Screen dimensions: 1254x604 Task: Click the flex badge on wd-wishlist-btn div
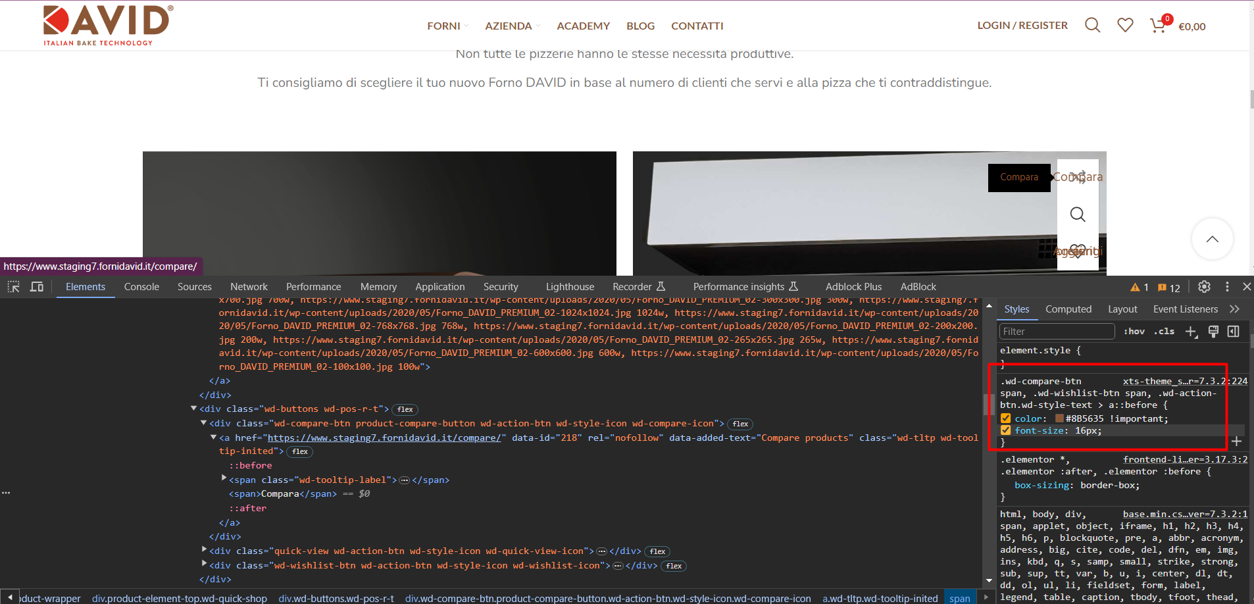(674, 566)
